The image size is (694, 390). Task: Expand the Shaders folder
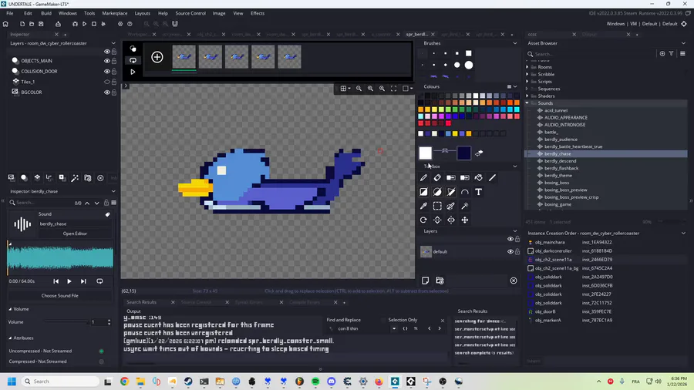pos(527,96)
